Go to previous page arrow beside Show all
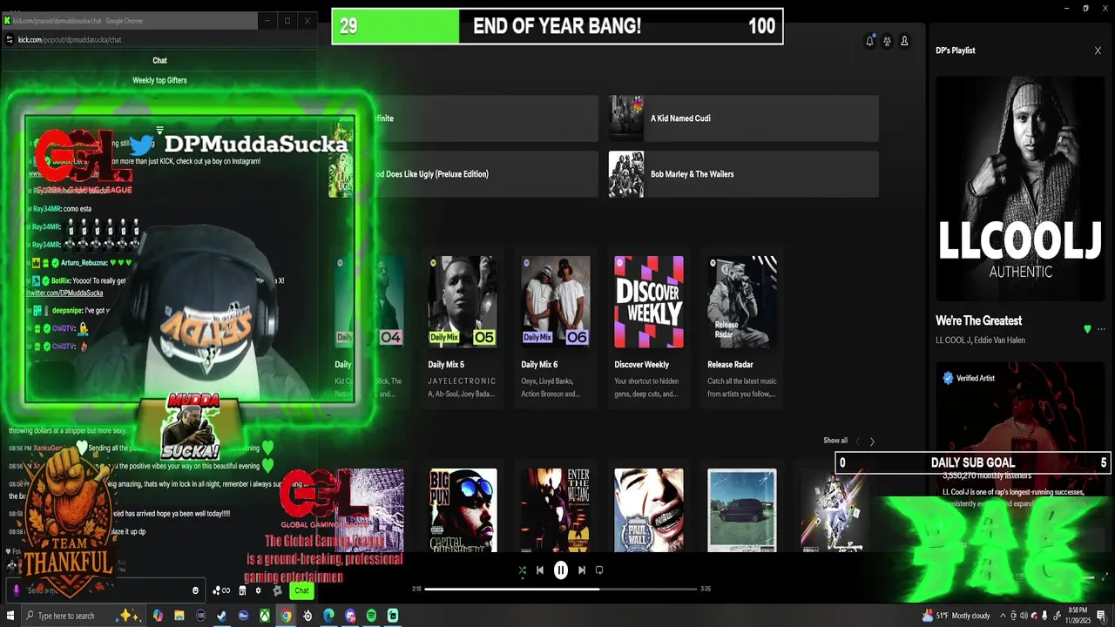The height and width of the screenshot is (627, 1115). coord(857,442)
